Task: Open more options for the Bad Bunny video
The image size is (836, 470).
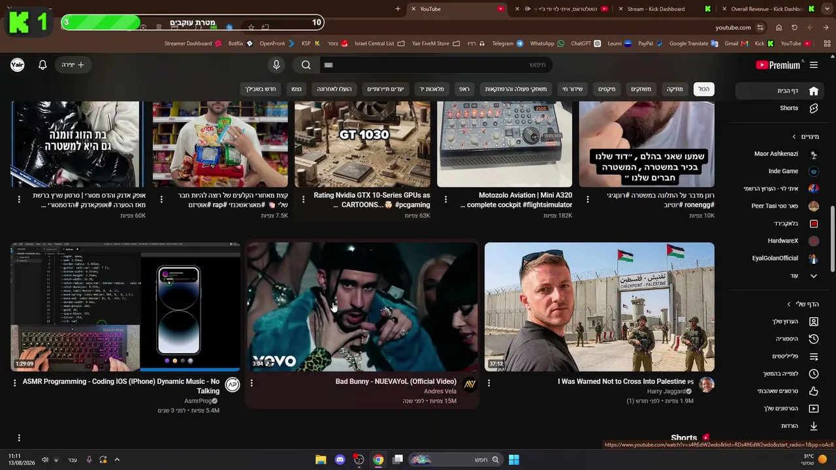Action: pyautogui.click(x=251, y=383)
